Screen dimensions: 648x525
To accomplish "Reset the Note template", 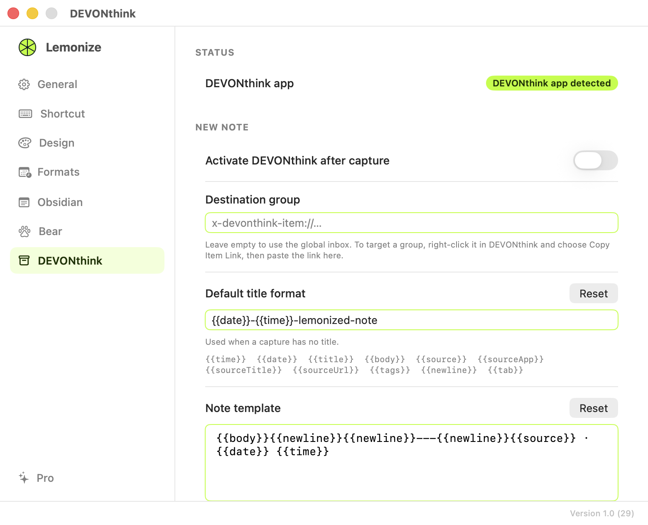I will click(x=594, y=408).
